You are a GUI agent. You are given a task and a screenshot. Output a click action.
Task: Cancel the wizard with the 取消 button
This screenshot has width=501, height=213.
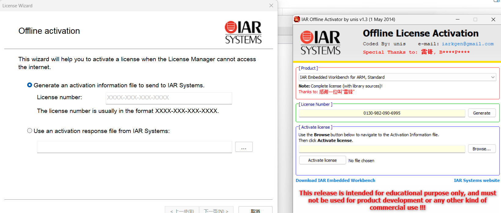click(255, 211)
